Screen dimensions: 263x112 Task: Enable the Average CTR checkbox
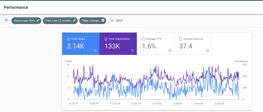(143, 39)
